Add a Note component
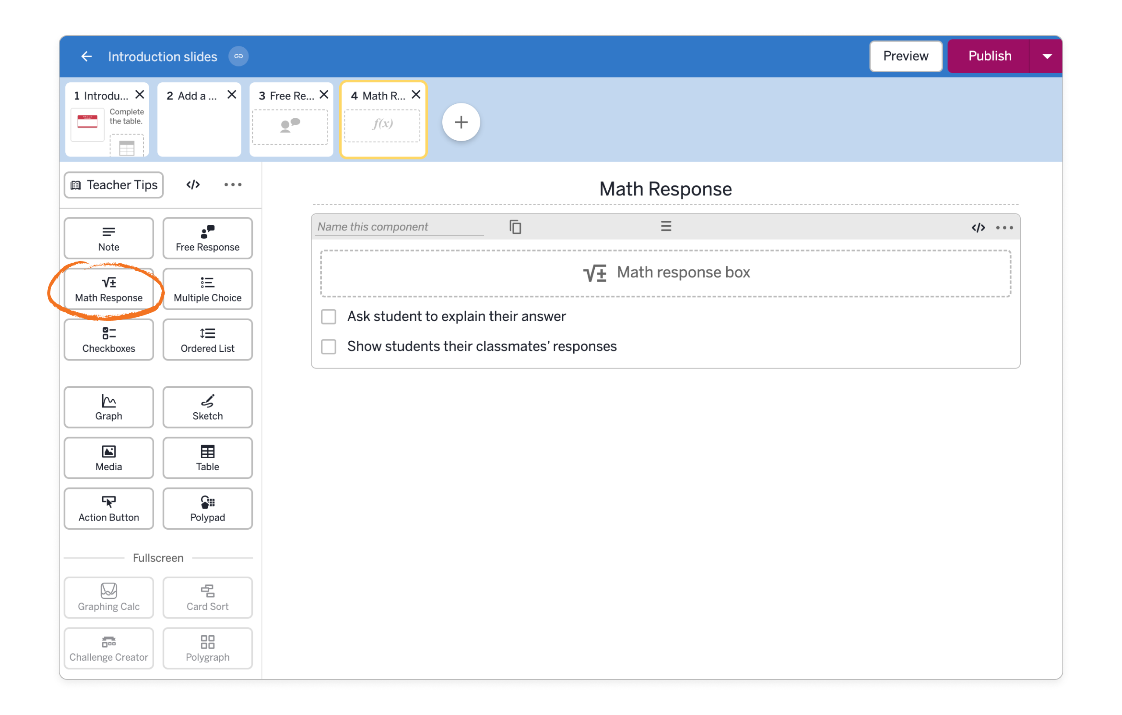 coord(109,238)
